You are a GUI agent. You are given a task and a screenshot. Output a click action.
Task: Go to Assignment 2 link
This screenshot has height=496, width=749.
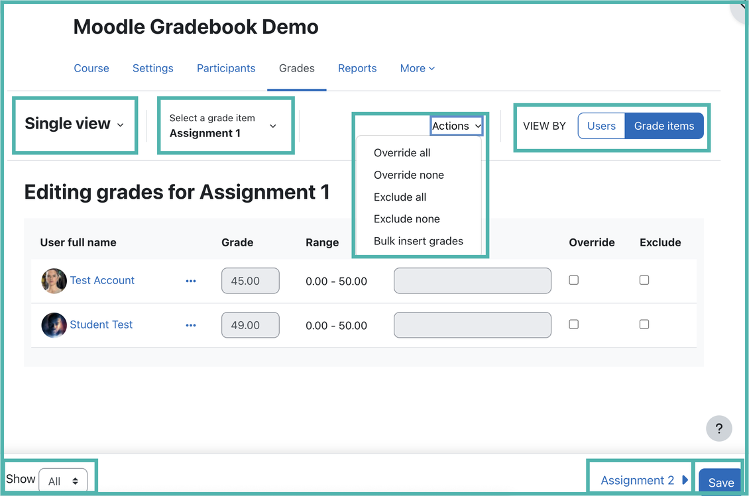(637, 479)
